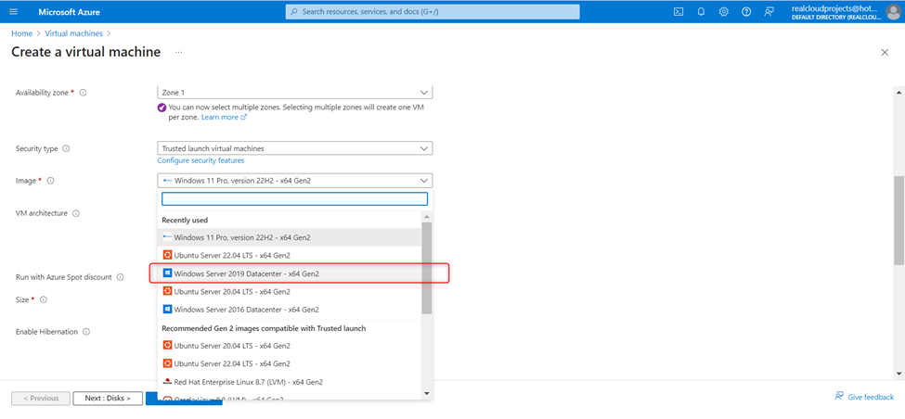The width and height of the screenshot is (905, 419).
Task: Open the Help question mark icon
Action: coord(746,11)
